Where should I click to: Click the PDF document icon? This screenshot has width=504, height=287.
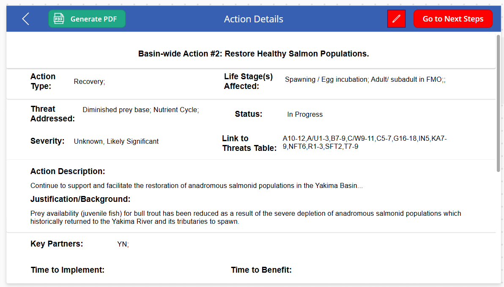[x=59, y=19]
